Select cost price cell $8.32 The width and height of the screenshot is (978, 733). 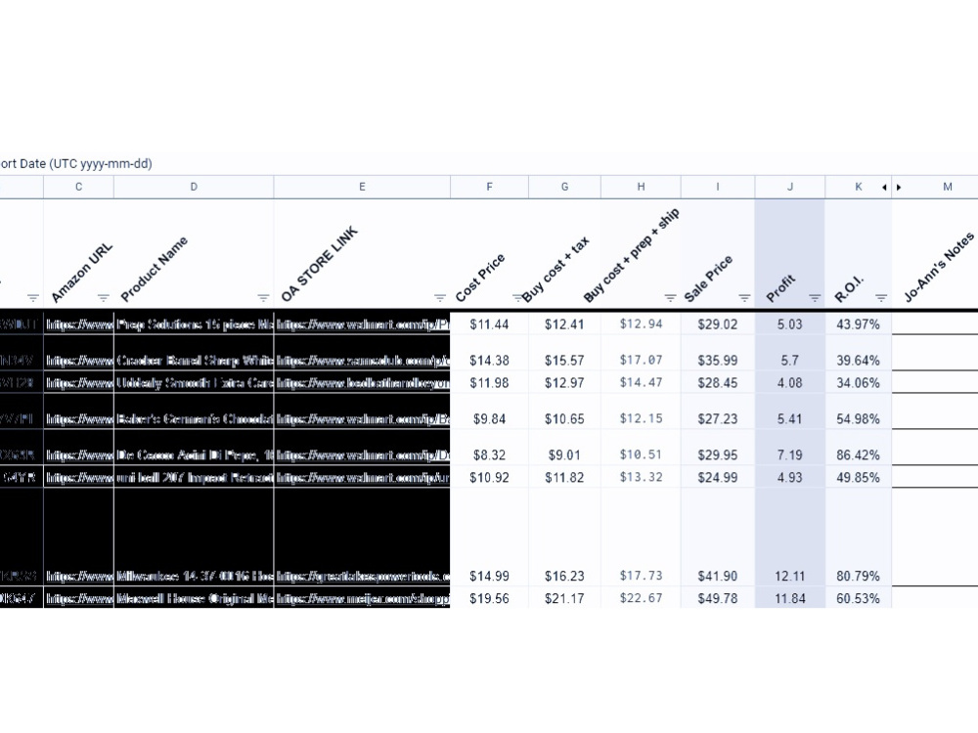pyautogui.click(x=489, y=448)
